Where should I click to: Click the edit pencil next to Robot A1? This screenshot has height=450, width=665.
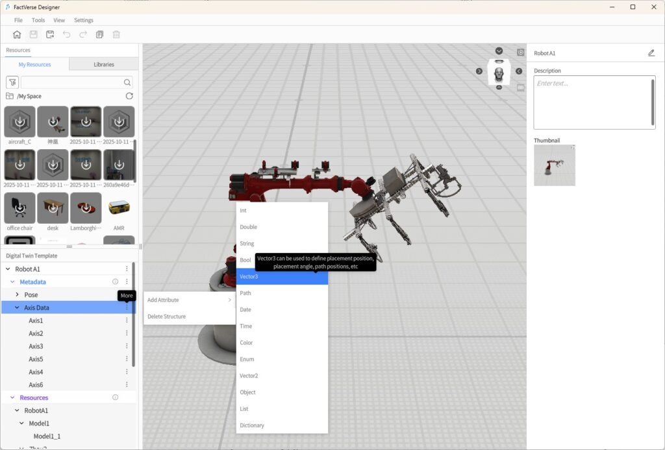click(x=651, y=53)
